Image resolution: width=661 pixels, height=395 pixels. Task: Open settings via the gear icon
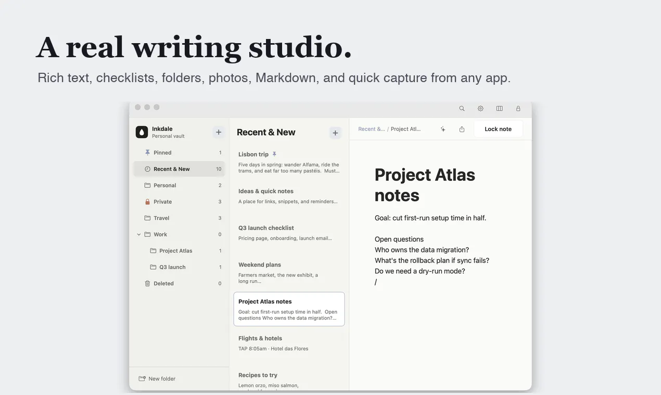click(x=480, y=109)
